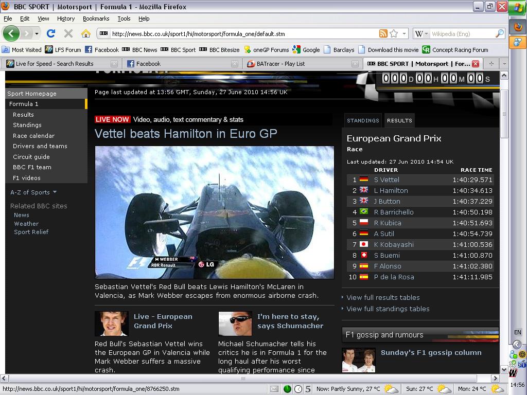The height and width of the screenshot is (395, 527).
Task: Select the STANDINGS tab
Action: point(363,120)
